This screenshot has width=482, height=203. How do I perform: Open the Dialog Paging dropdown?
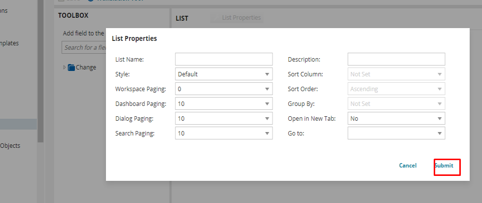(223, 119)
